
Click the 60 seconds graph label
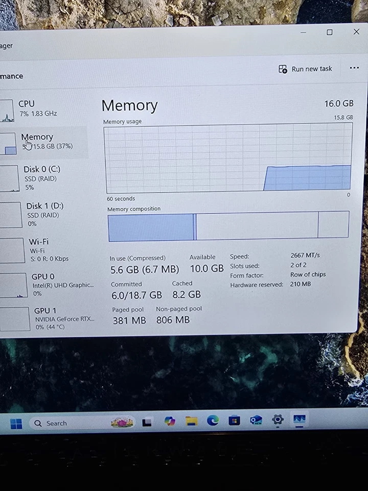121,198
